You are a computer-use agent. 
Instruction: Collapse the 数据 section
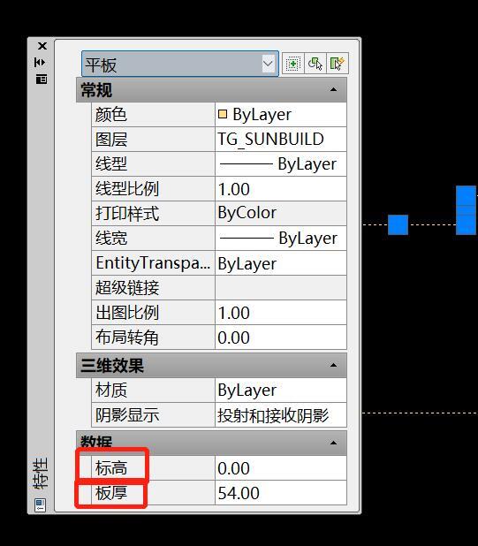[333, 443]
